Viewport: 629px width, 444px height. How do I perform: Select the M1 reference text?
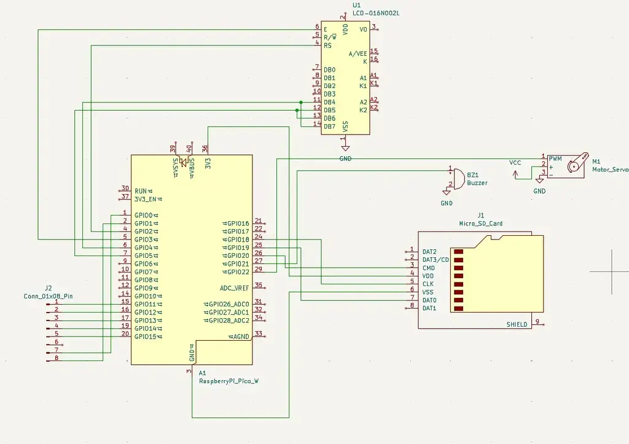[x=596, y=162]
